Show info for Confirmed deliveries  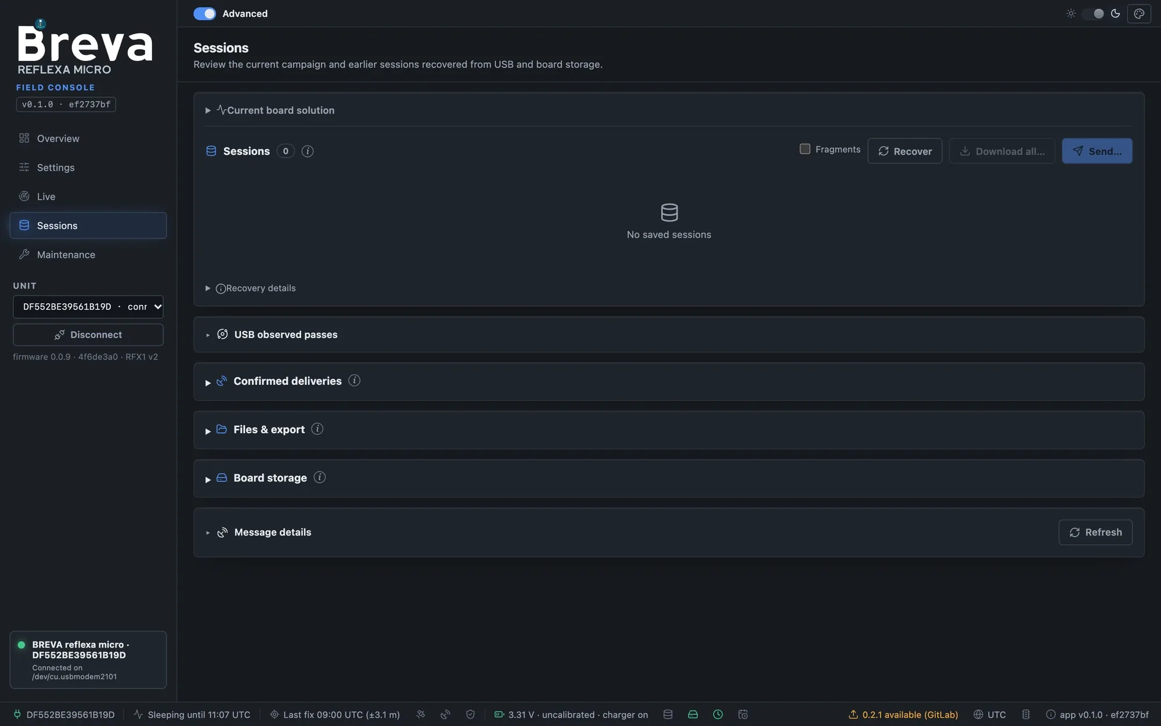click(354, 380)
